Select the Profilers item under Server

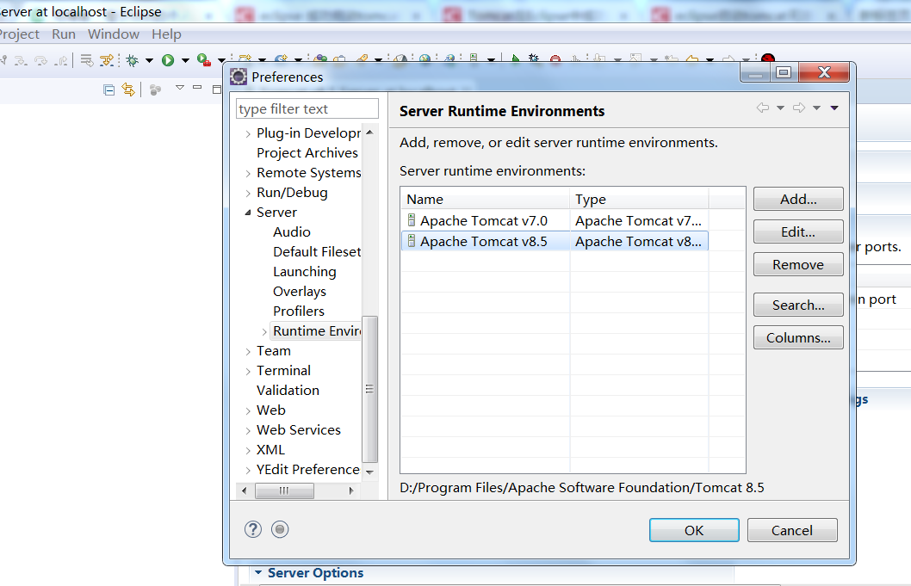click(x=299, y=311)
